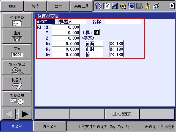Click the 未设定工具信息 status message

click(159, 127)
